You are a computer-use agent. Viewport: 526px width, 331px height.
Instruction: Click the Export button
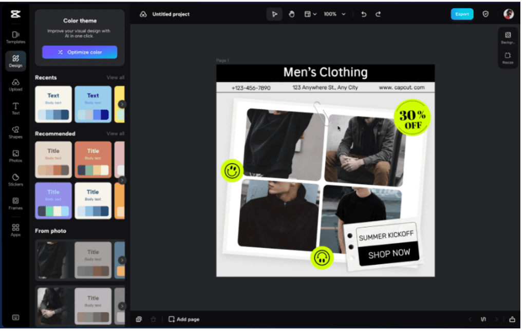tap(462, 14)
